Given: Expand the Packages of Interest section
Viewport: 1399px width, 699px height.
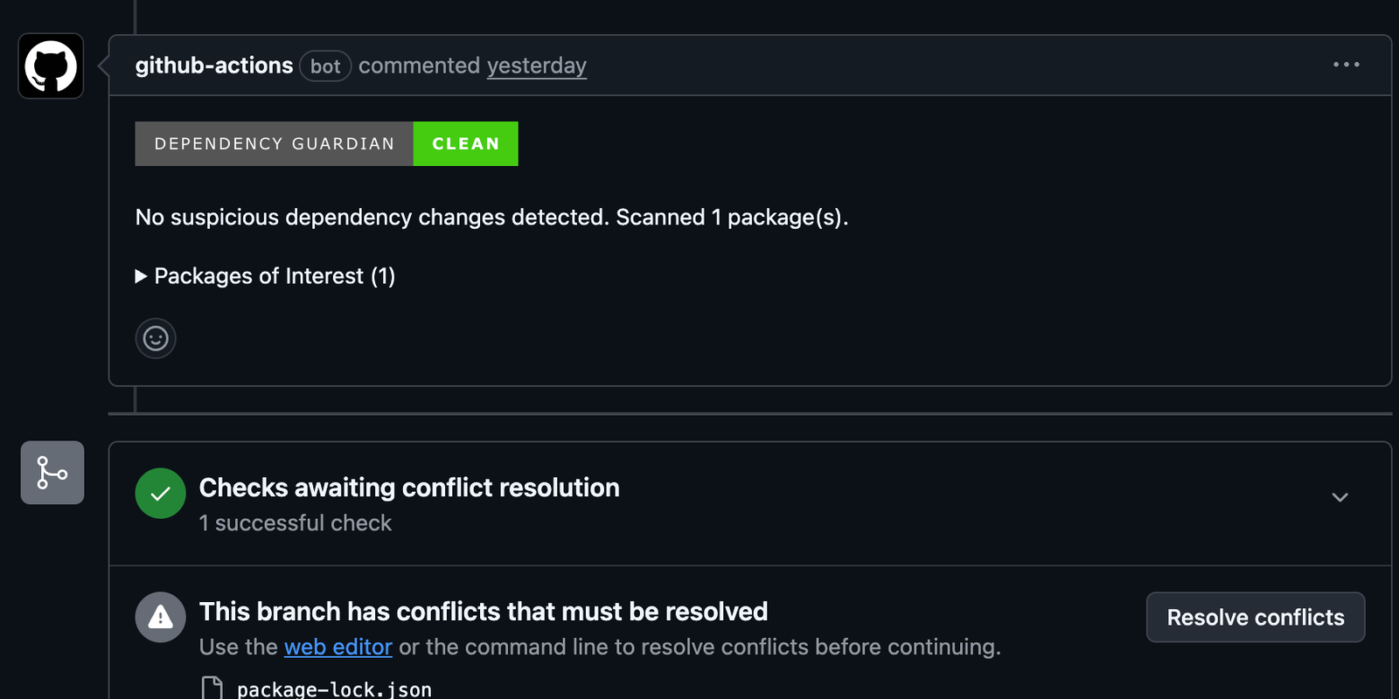Looking at the screenshot, I should tap(265, 276).
